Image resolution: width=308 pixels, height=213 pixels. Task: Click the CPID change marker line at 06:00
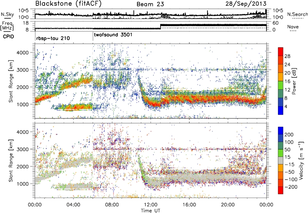point(93,36)
